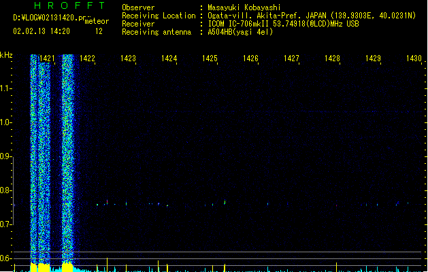Click the 'meteor' label
This screenshot has width=428, height=272.
point(97,21)
